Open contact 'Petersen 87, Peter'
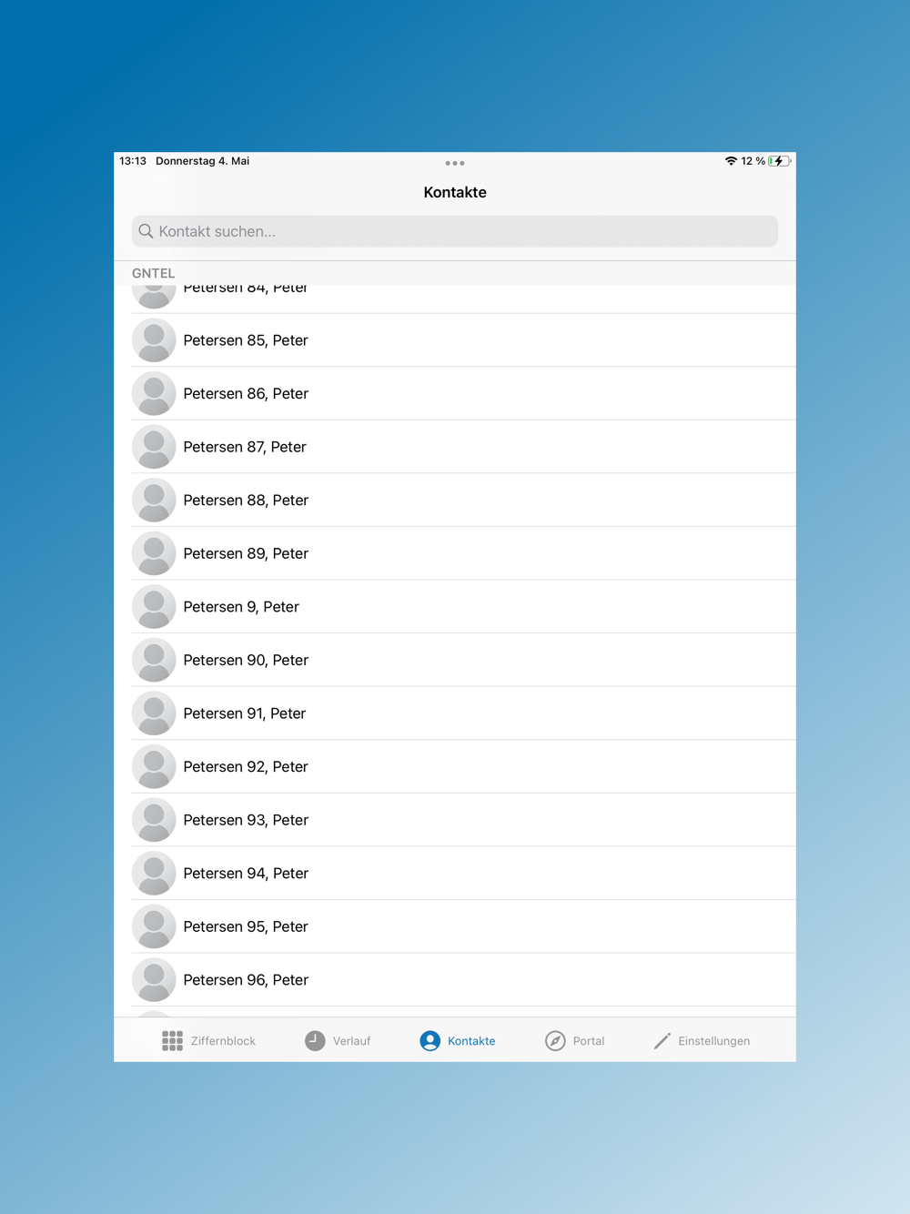Screen dimensions: 910x1214 click(x=455, y=447)
